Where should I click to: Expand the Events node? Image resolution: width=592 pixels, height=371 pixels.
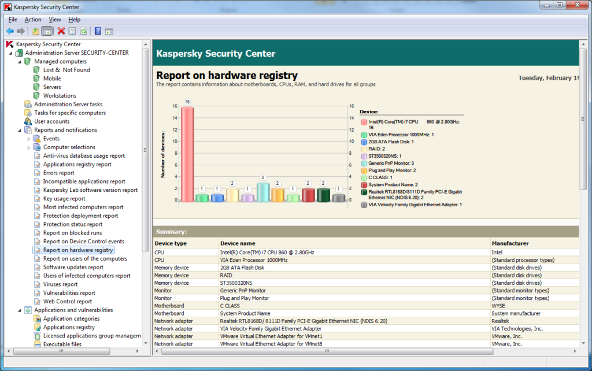29,139
